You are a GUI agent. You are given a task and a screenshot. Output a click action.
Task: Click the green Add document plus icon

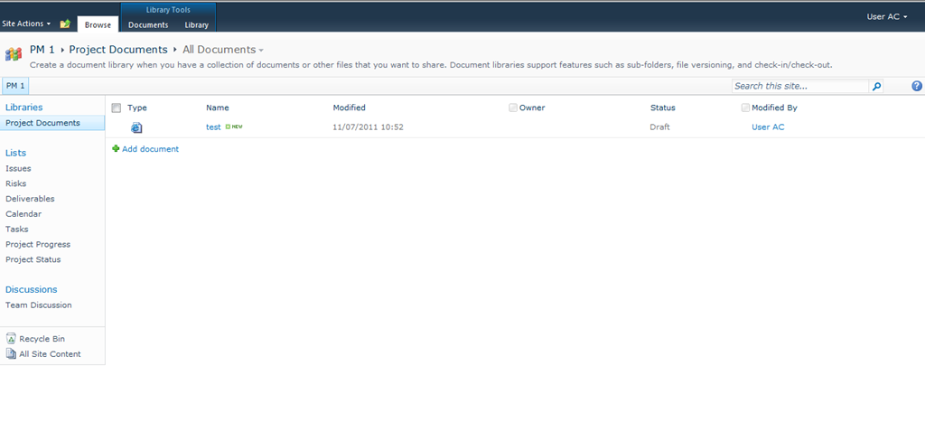[116, 149]
